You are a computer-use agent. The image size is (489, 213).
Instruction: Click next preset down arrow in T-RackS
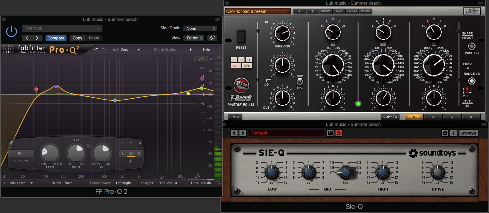pyautogui.click(x=313, y=11)
